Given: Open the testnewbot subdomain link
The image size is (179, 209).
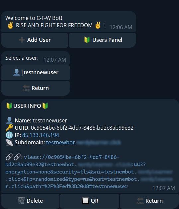Looking at the screenshot, I should [x=83, y=143].
